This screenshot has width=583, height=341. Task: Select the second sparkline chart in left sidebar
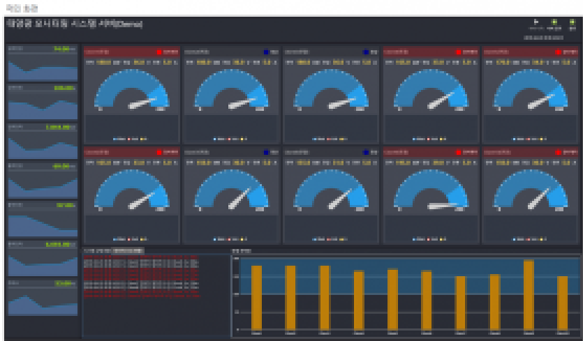(x=43, y=107)
